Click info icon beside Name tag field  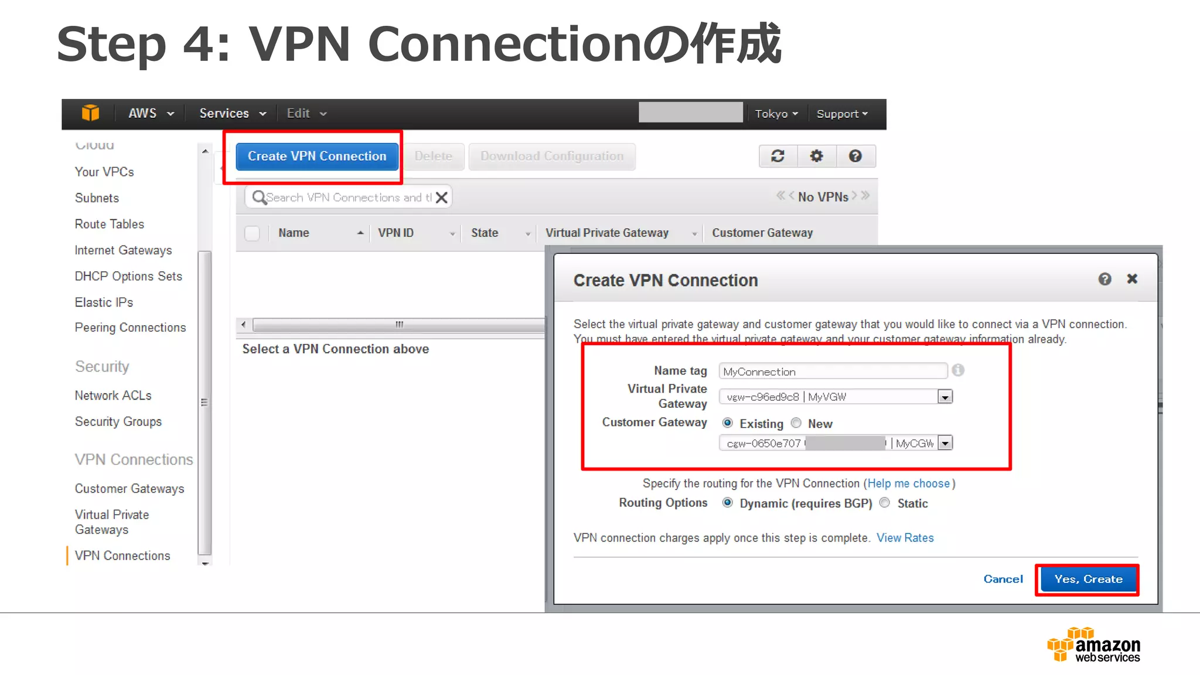(958, 370)
